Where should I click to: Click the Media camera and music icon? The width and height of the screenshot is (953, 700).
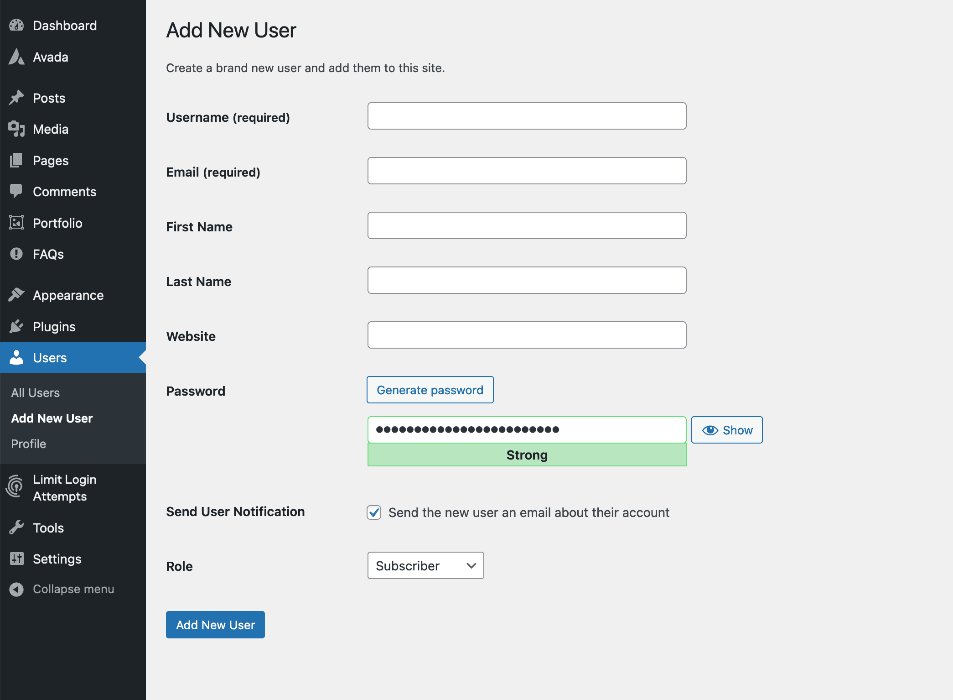[16, 129]
